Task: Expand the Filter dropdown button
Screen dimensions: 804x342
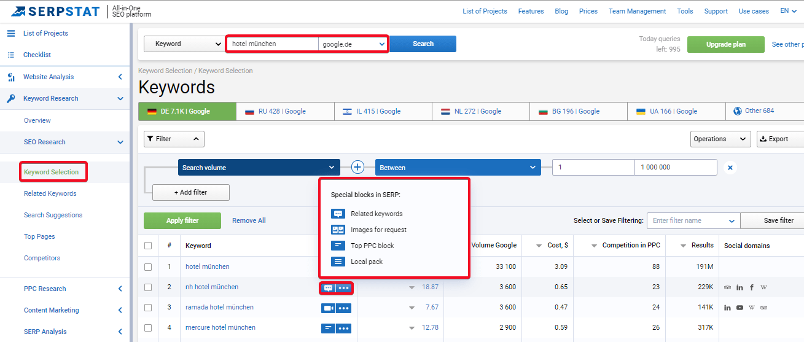Action: [174, 139]
